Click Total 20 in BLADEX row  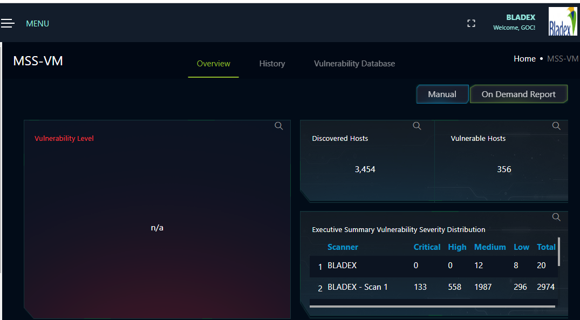tap(542, 265)
